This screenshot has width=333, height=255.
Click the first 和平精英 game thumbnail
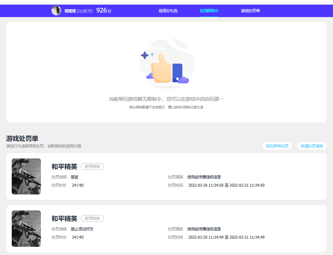click(x=26, y=176)
